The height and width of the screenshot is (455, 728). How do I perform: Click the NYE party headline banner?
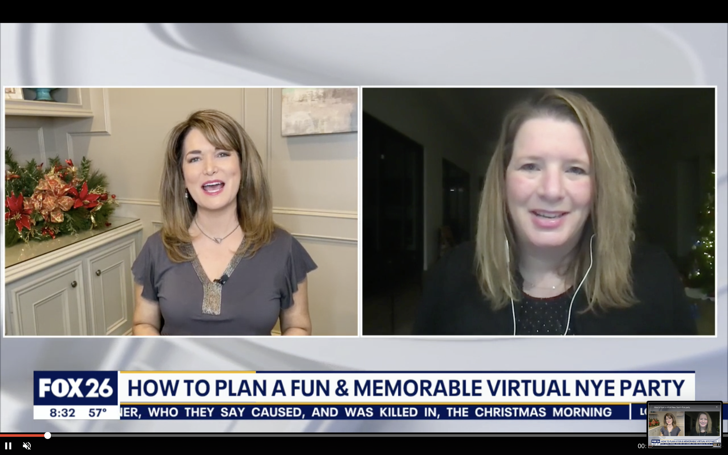pos(406,388)
